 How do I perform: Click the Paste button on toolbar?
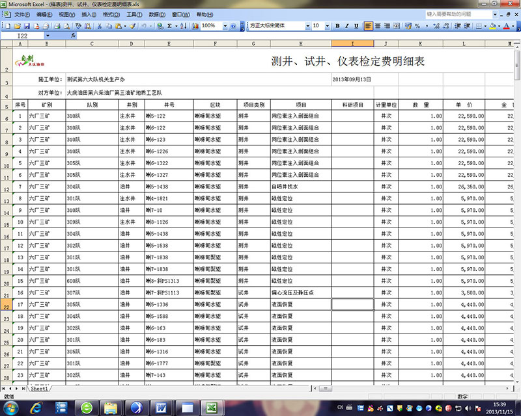117,25
